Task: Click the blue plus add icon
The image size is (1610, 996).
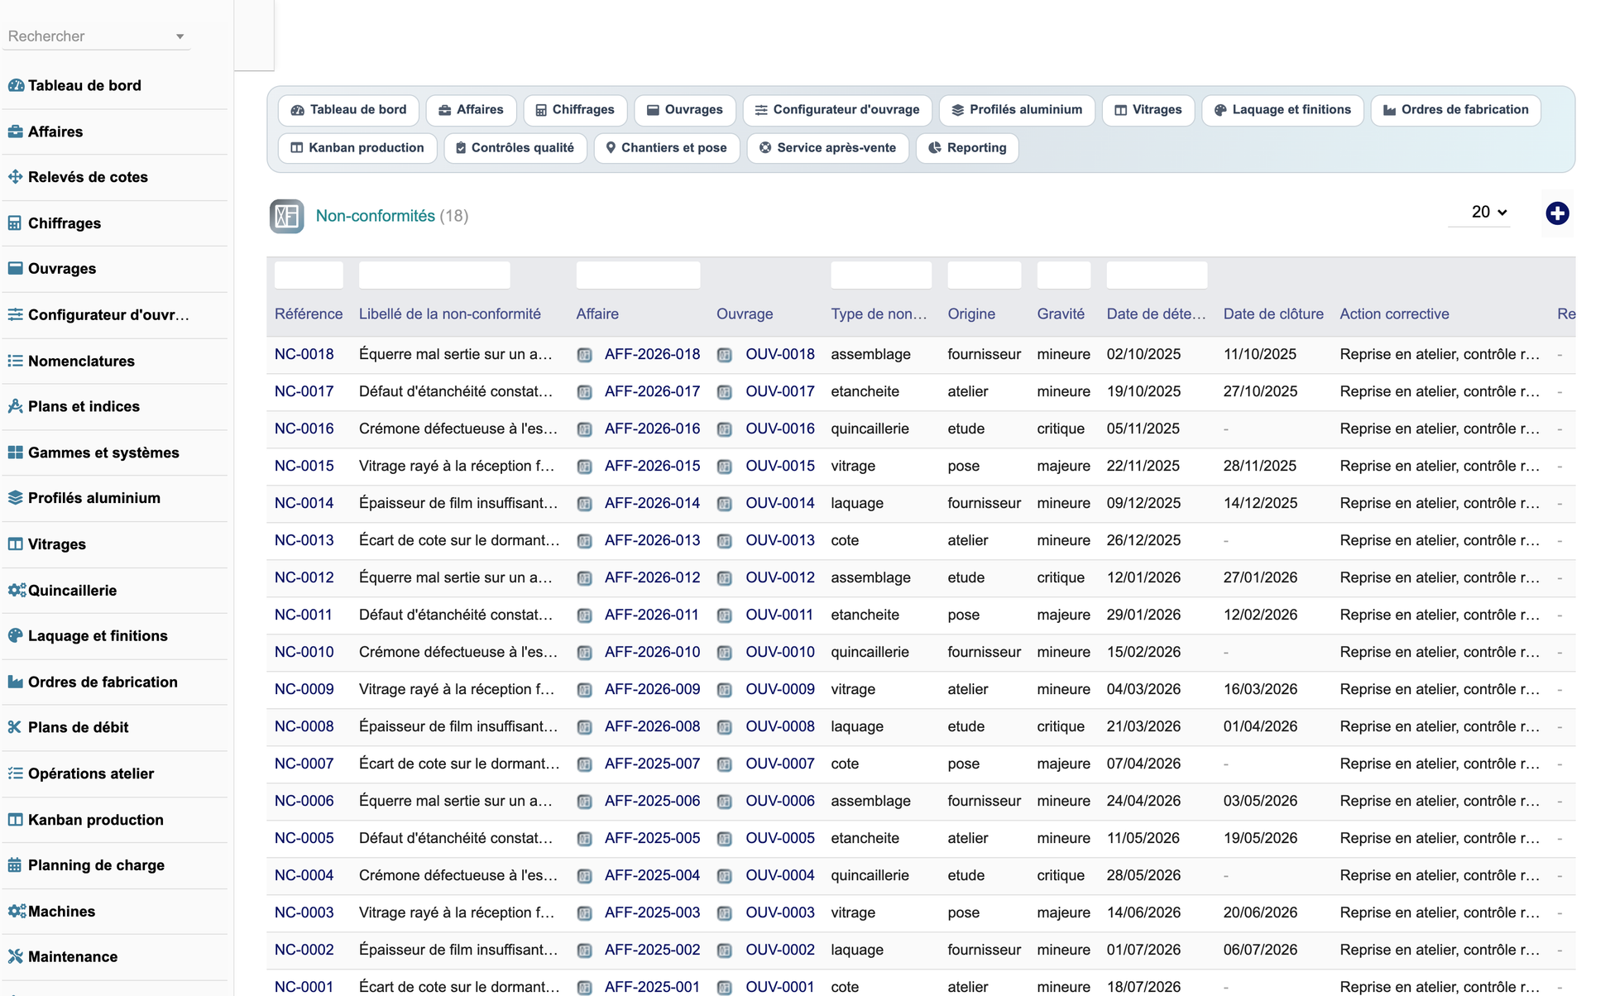Action: pos(1557,213)
